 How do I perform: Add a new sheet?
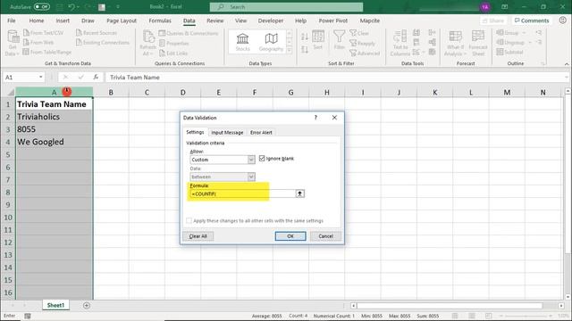click(x=87, y=305)
